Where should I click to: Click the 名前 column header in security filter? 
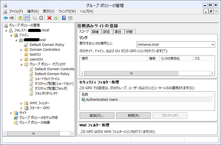(146, 94)
